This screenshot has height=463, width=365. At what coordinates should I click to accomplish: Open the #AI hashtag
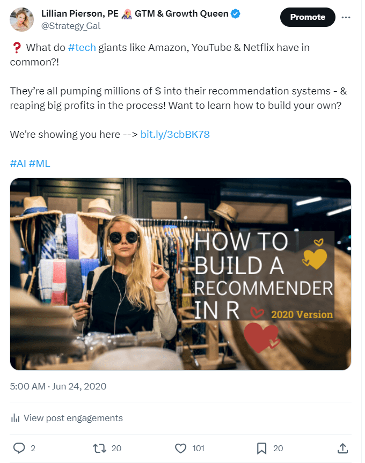(x=18, y=163)
